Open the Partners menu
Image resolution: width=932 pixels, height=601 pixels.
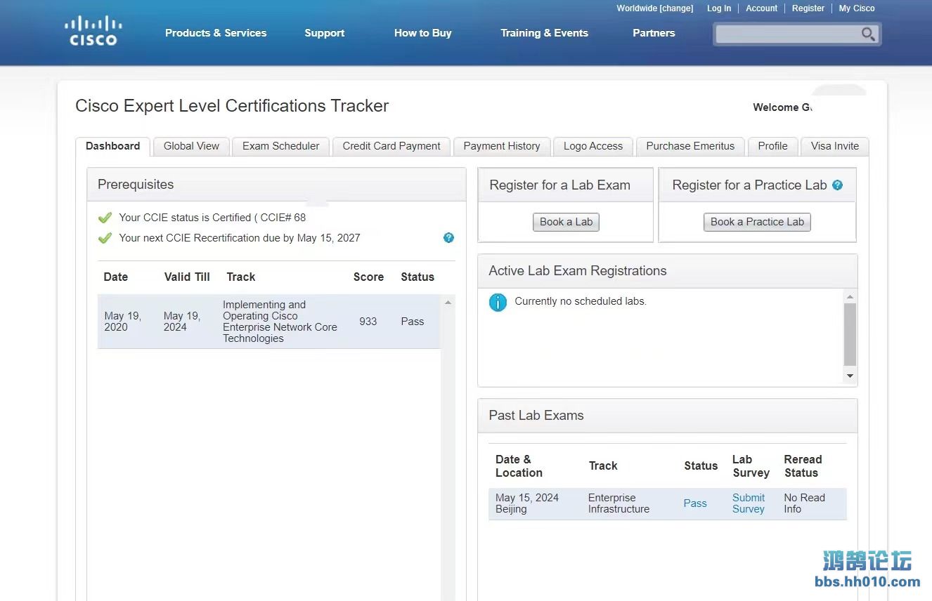tap(654, 33)
